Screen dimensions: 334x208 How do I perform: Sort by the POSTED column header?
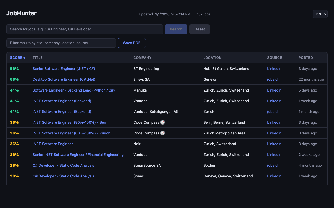pyautogui.click(x=306, y=58)
